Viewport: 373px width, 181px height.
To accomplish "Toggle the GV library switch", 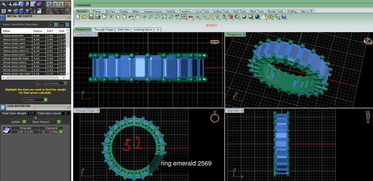I will point(53,25).
